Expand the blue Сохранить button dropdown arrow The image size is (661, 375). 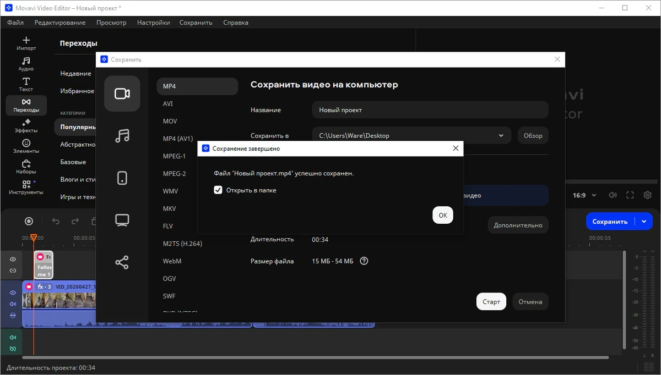[x=644, y=222]
